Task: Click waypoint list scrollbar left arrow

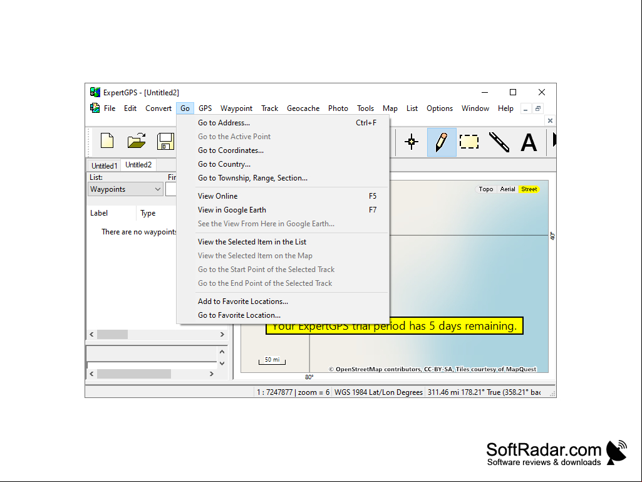Action: coord(91,335)
